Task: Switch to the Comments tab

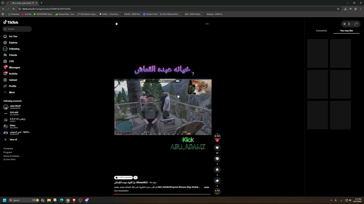Action: (321, 31)
